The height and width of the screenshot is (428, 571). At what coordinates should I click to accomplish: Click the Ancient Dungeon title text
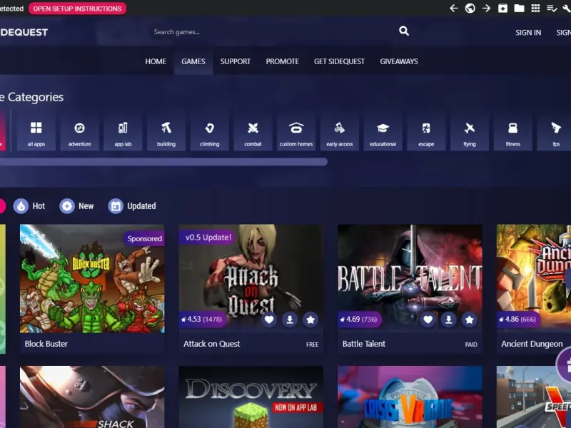(532, 344)
